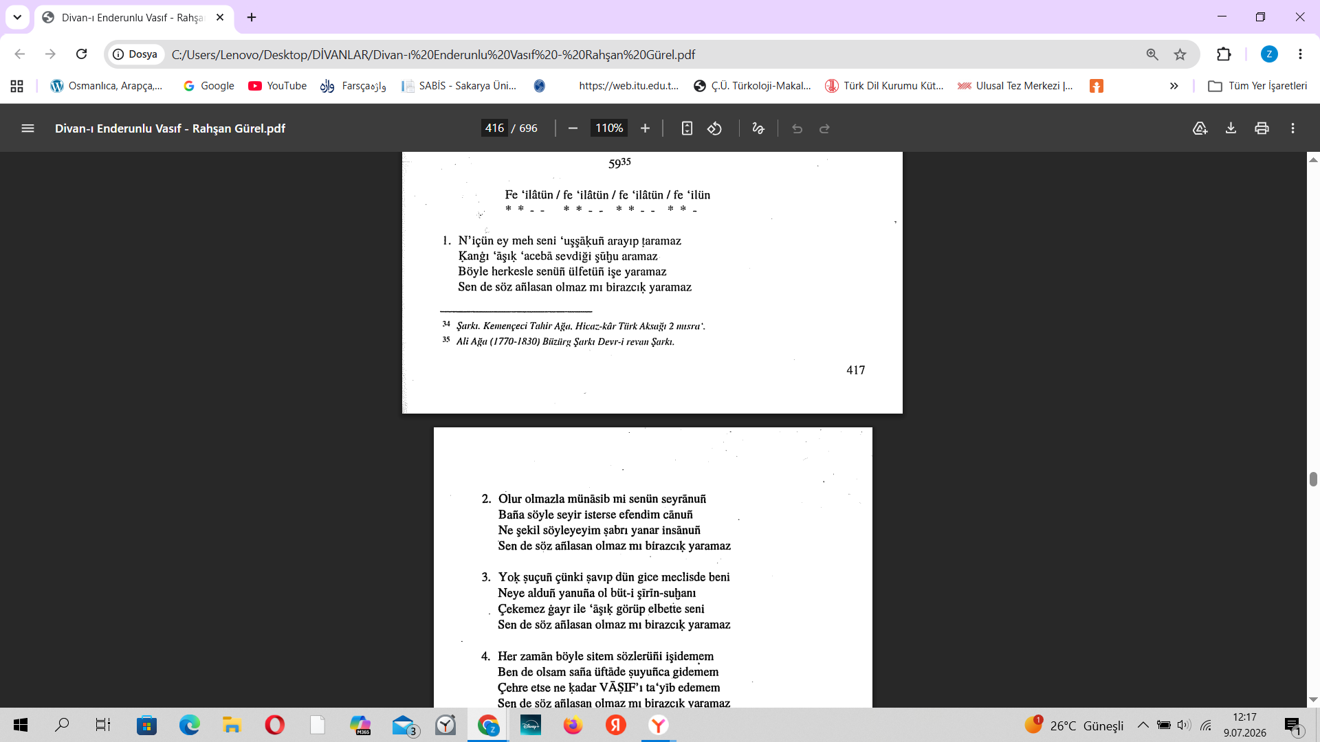Rotate the PDF counterclockwise

(x=715, y=128)
